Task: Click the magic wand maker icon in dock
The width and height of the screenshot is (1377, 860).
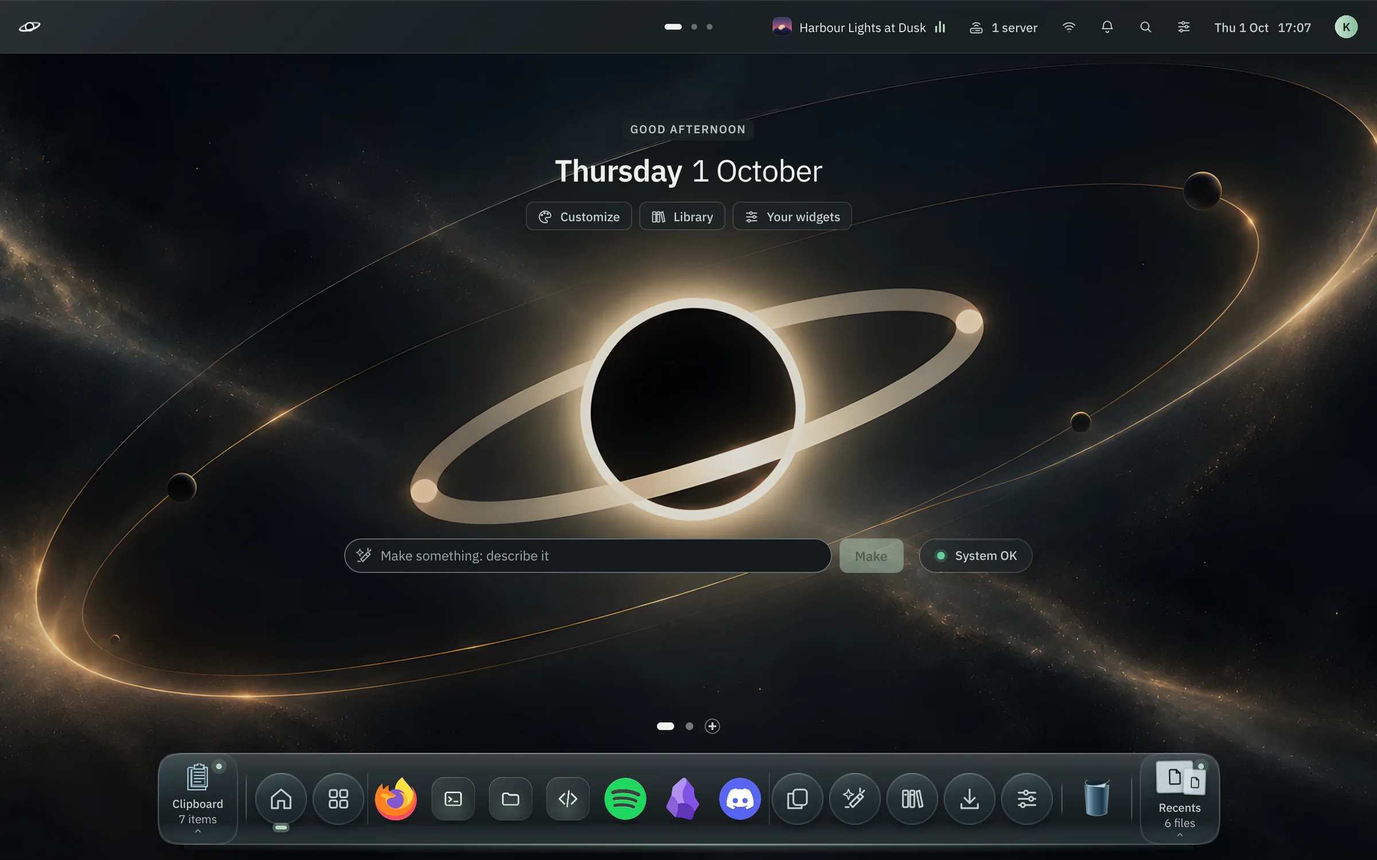Action: pos(854,798)
